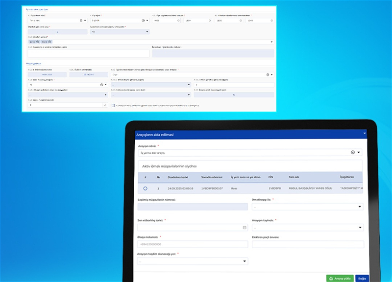Clear the 'Arayışın növü' selection
The image size is (392, 282).
(x=352, y=153)
